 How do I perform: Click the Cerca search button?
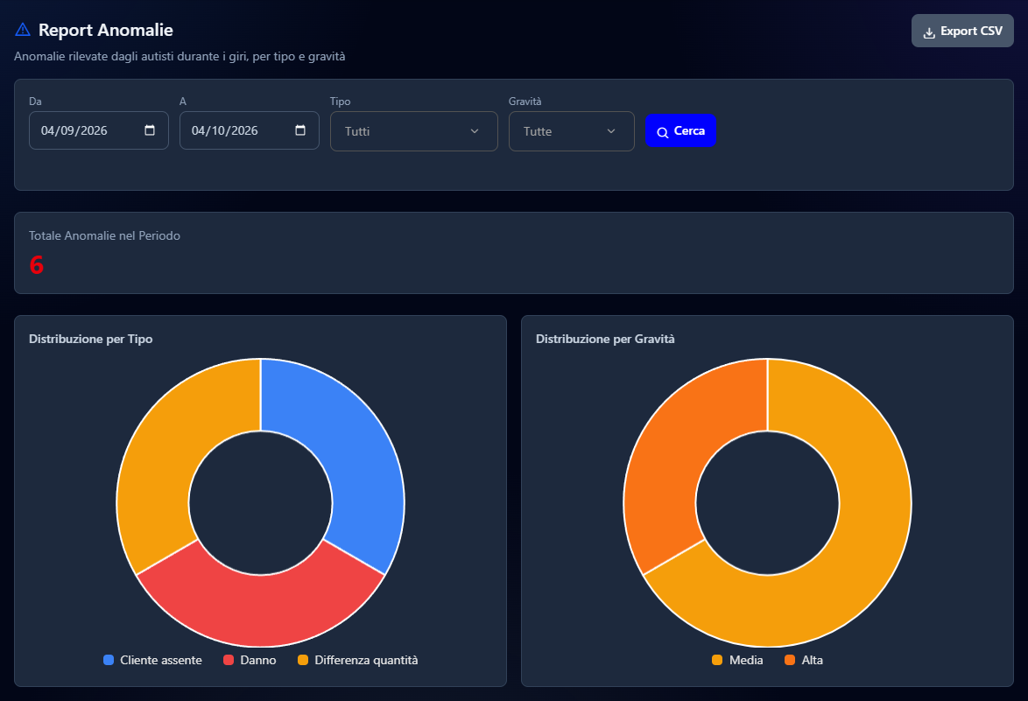tap(680, 130)
